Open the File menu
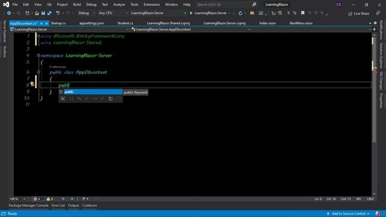The width and height of the screenshot is (386, 217). (x=14, y=4)
